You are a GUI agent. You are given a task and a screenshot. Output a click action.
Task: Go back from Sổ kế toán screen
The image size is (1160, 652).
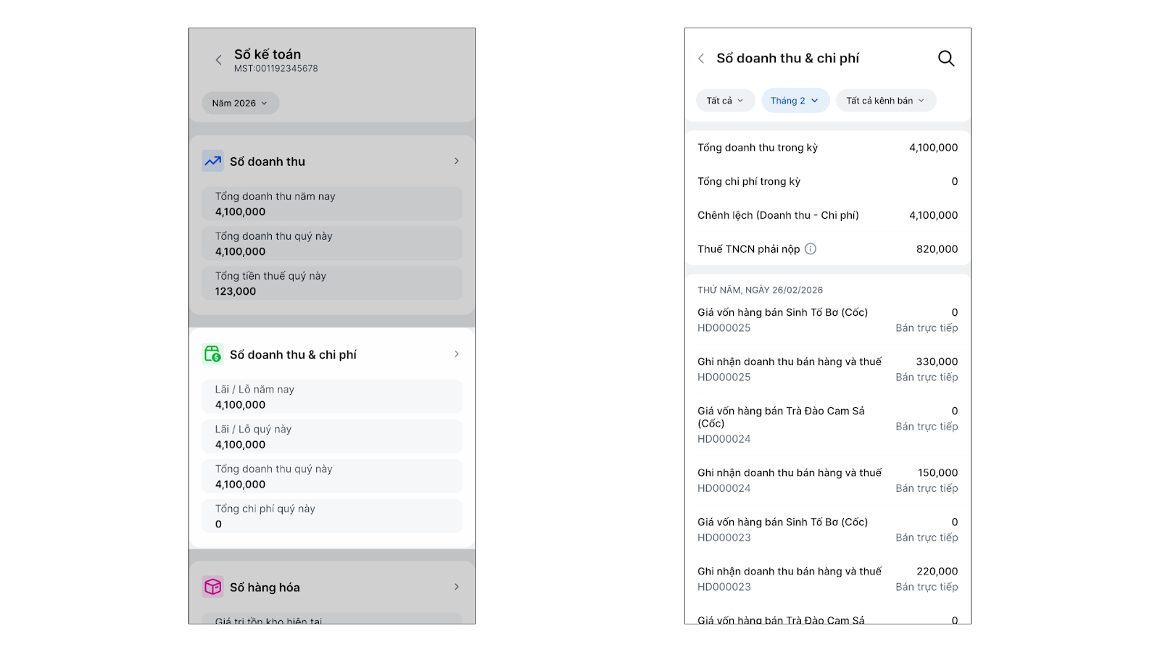click(x=218, y=60)
